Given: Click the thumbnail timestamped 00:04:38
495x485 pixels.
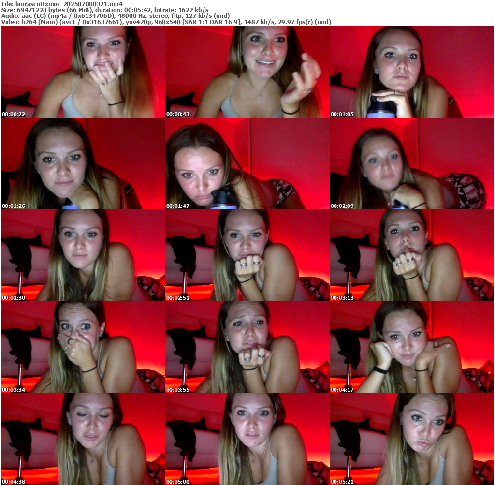Looking at the screenshot, I should coord(83,439).
